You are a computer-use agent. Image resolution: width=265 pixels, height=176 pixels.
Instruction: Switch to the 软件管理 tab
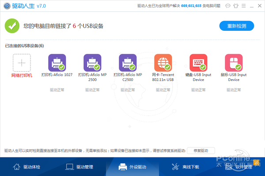tap(238, 167)
